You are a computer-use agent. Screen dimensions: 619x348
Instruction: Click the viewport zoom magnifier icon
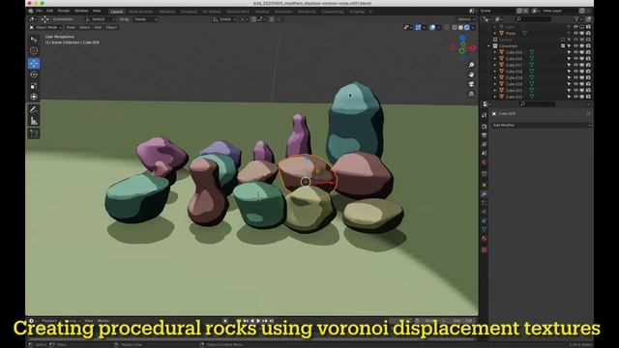tap(471, 65)
